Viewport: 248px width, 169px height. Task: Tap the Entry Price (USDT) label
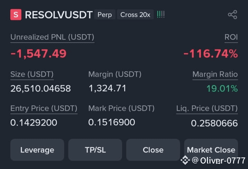point(44,108)
